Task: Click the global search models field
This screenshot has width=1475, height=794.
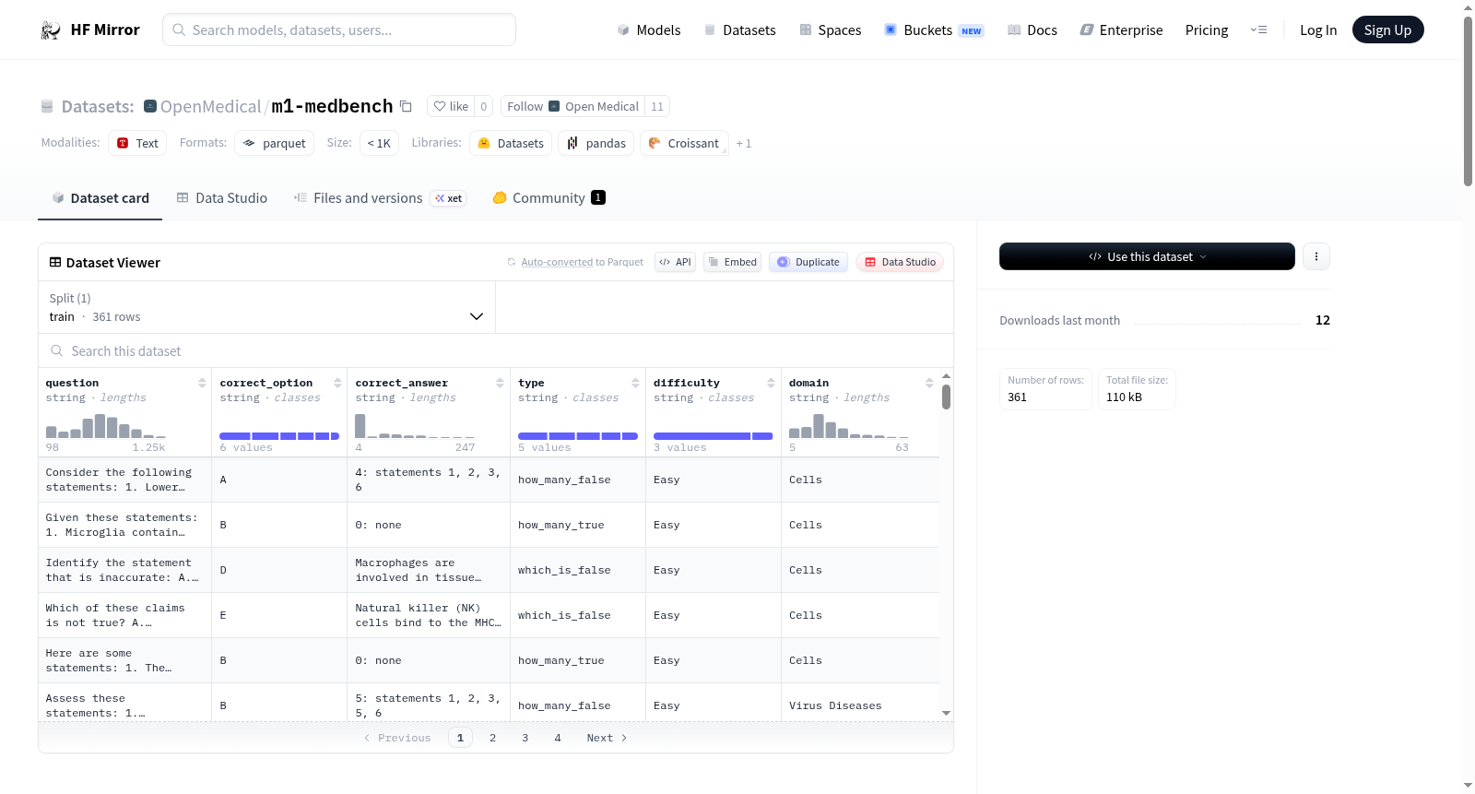Action: [339, 30]
